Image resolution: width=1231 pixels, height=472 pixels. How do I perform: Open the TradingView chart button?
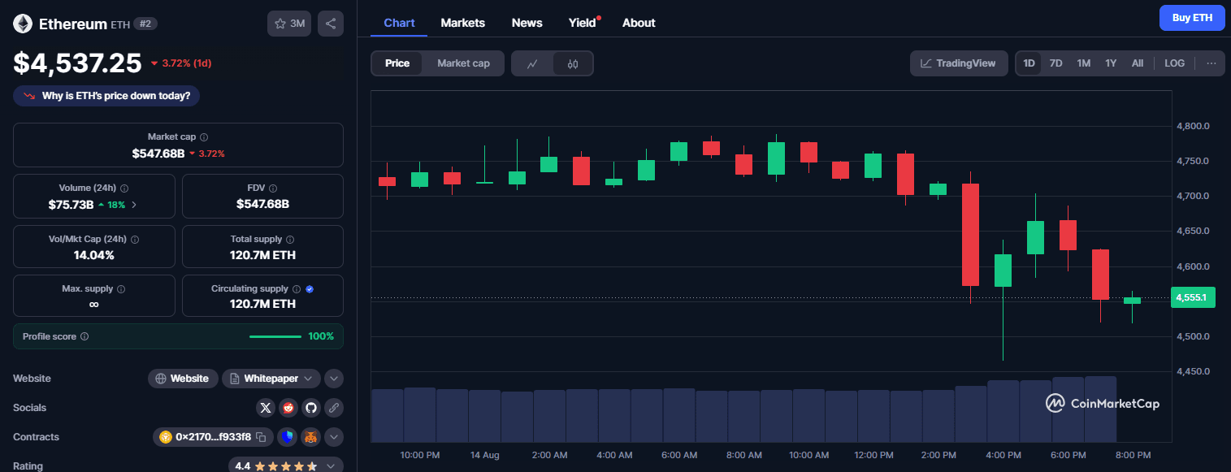coord(959,63)
